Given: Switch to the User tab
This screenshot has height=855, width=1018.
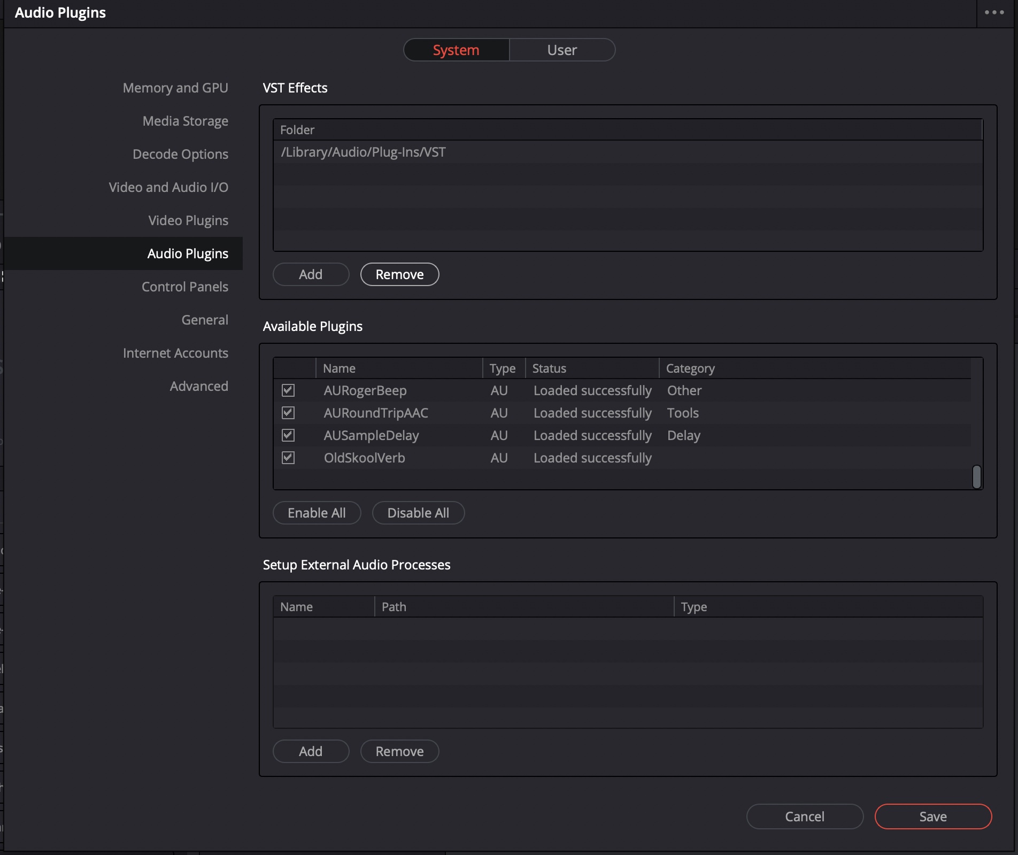Looking at the screenshot, I should (x=562, y=50).
